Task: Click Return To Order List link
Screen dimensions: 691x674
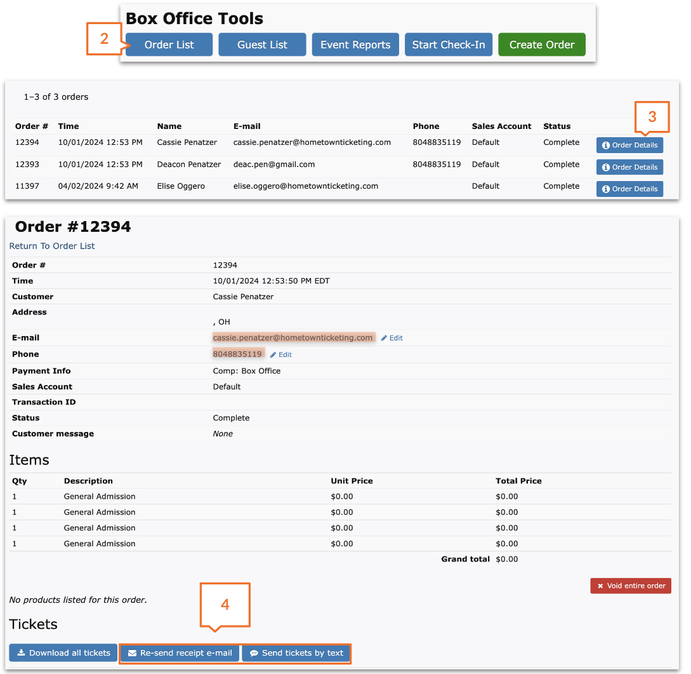Action: (51, 246)
